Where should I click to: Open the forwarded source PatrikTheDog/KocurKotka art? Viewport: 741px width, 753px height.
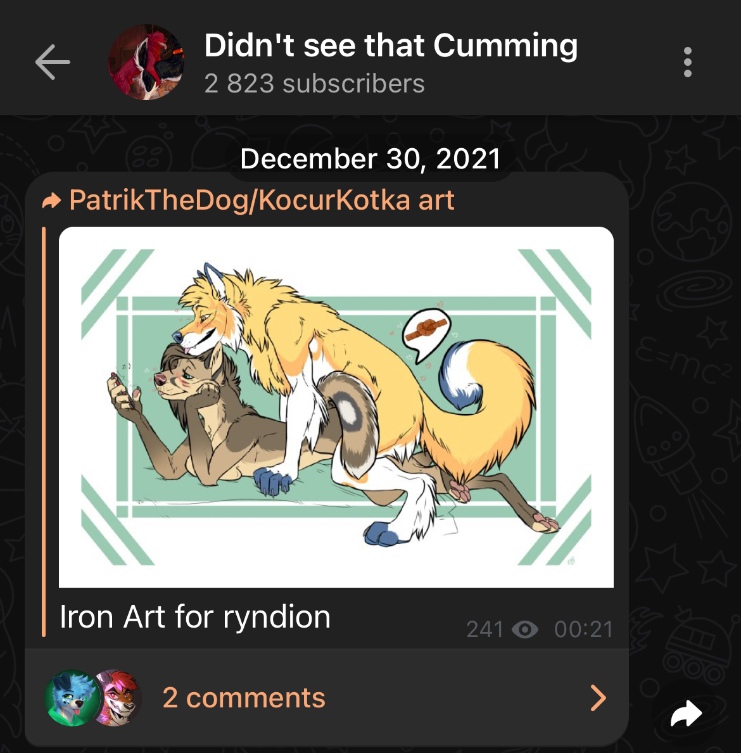point(262,199)
